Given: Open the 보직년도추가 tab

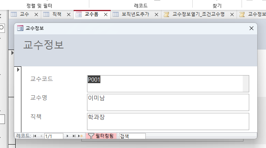Looking at the screenshot, I should pyautogui.click(x=135, y=14).
